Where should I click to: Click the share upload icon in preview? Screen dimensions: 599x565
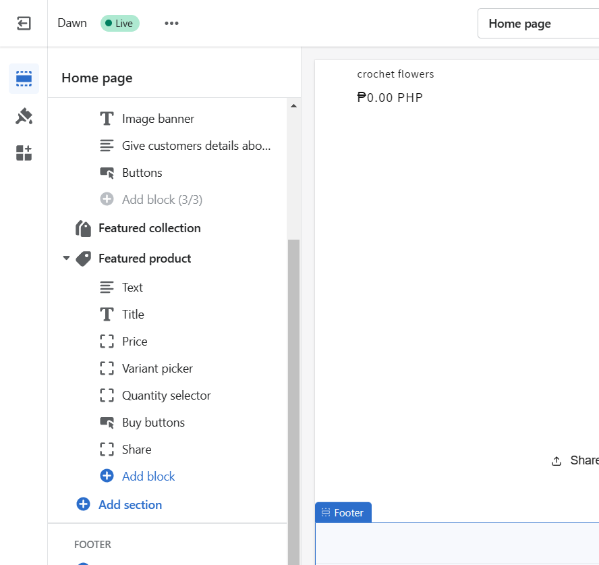pos(557,462)
